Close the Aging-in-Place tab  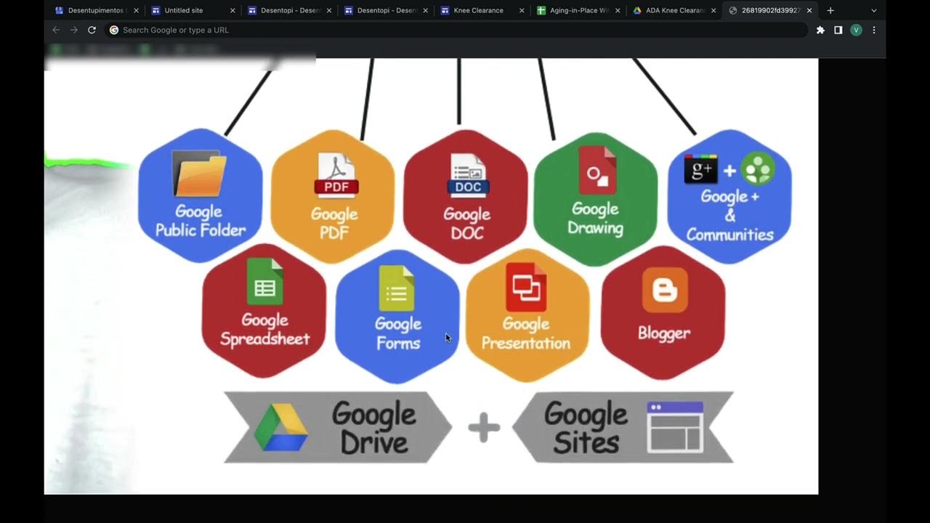coord(618,10)
